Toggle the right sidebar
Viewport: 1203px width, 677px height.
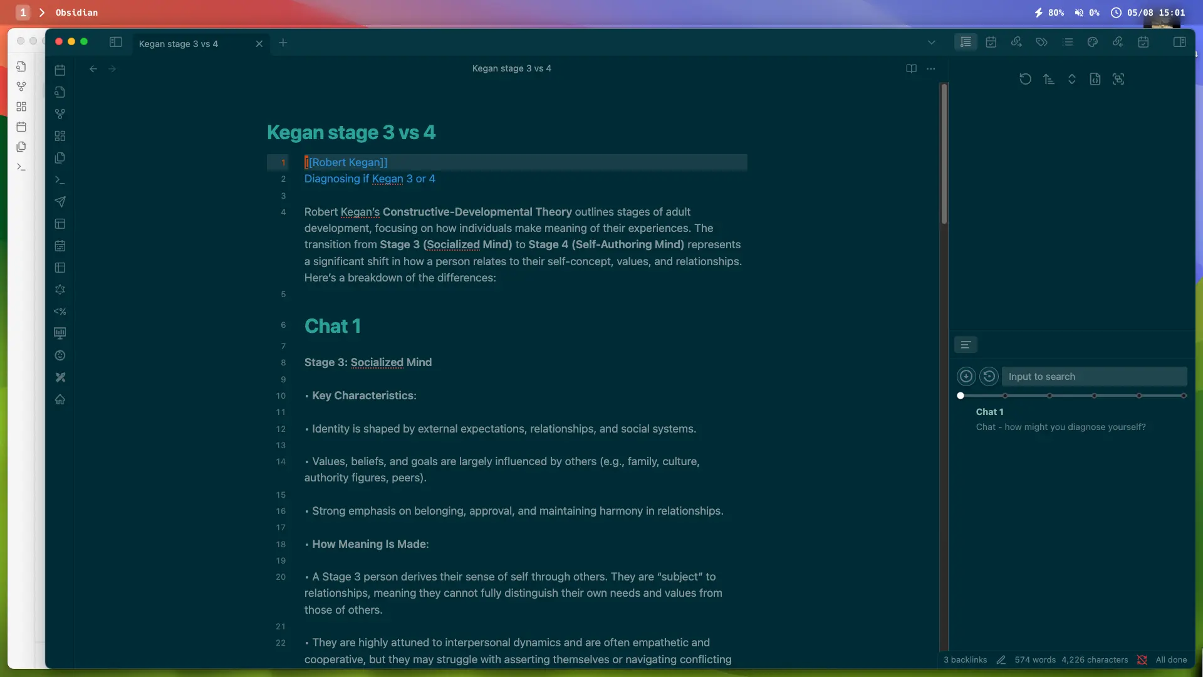point(1179,42)
